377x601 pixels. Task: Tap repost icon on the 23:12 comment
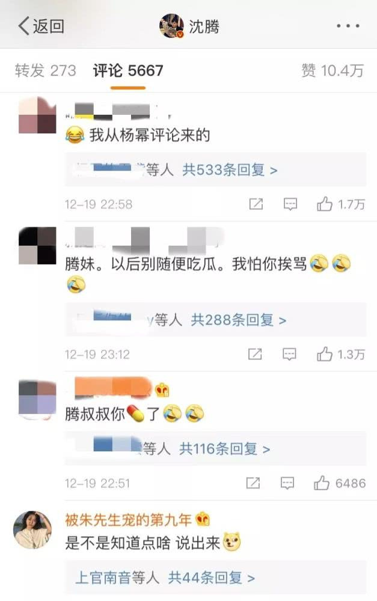255,354
